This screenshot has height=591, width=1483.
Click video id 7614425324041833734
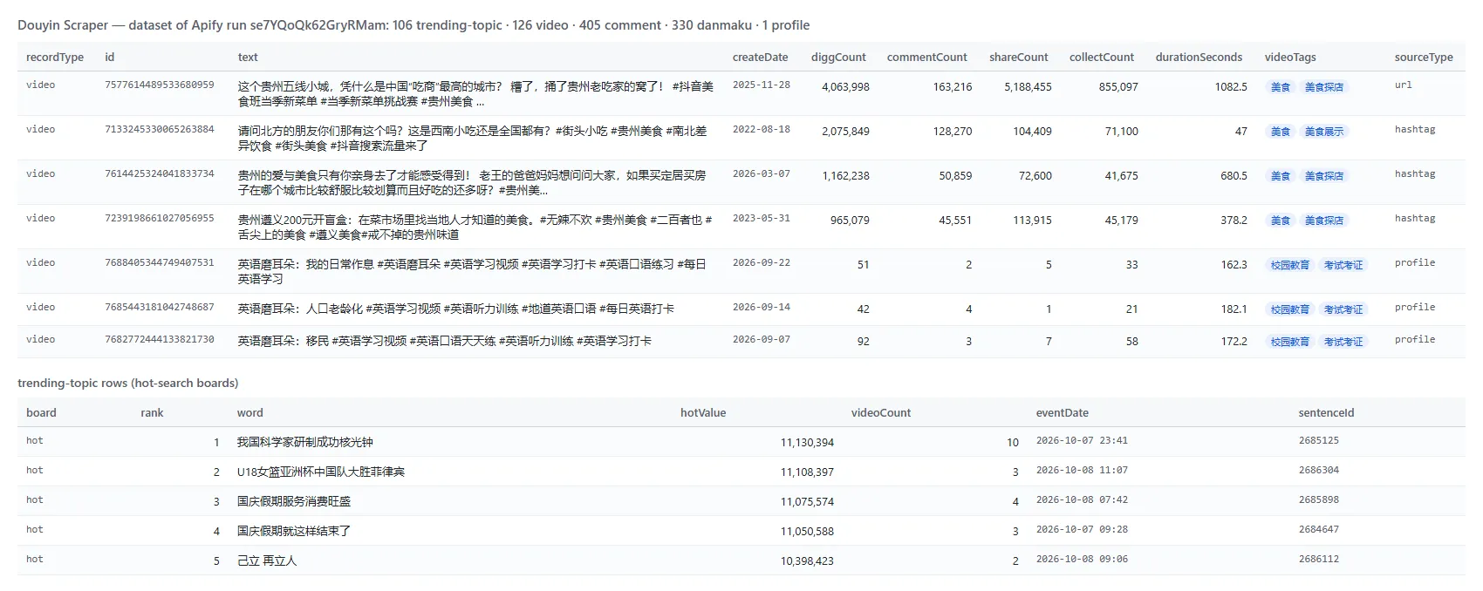[159, 174]
